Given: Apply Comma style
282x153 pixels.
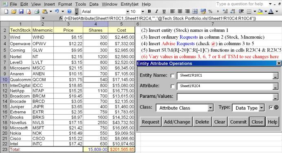Looking at the screenshot, I should (218, 11).
